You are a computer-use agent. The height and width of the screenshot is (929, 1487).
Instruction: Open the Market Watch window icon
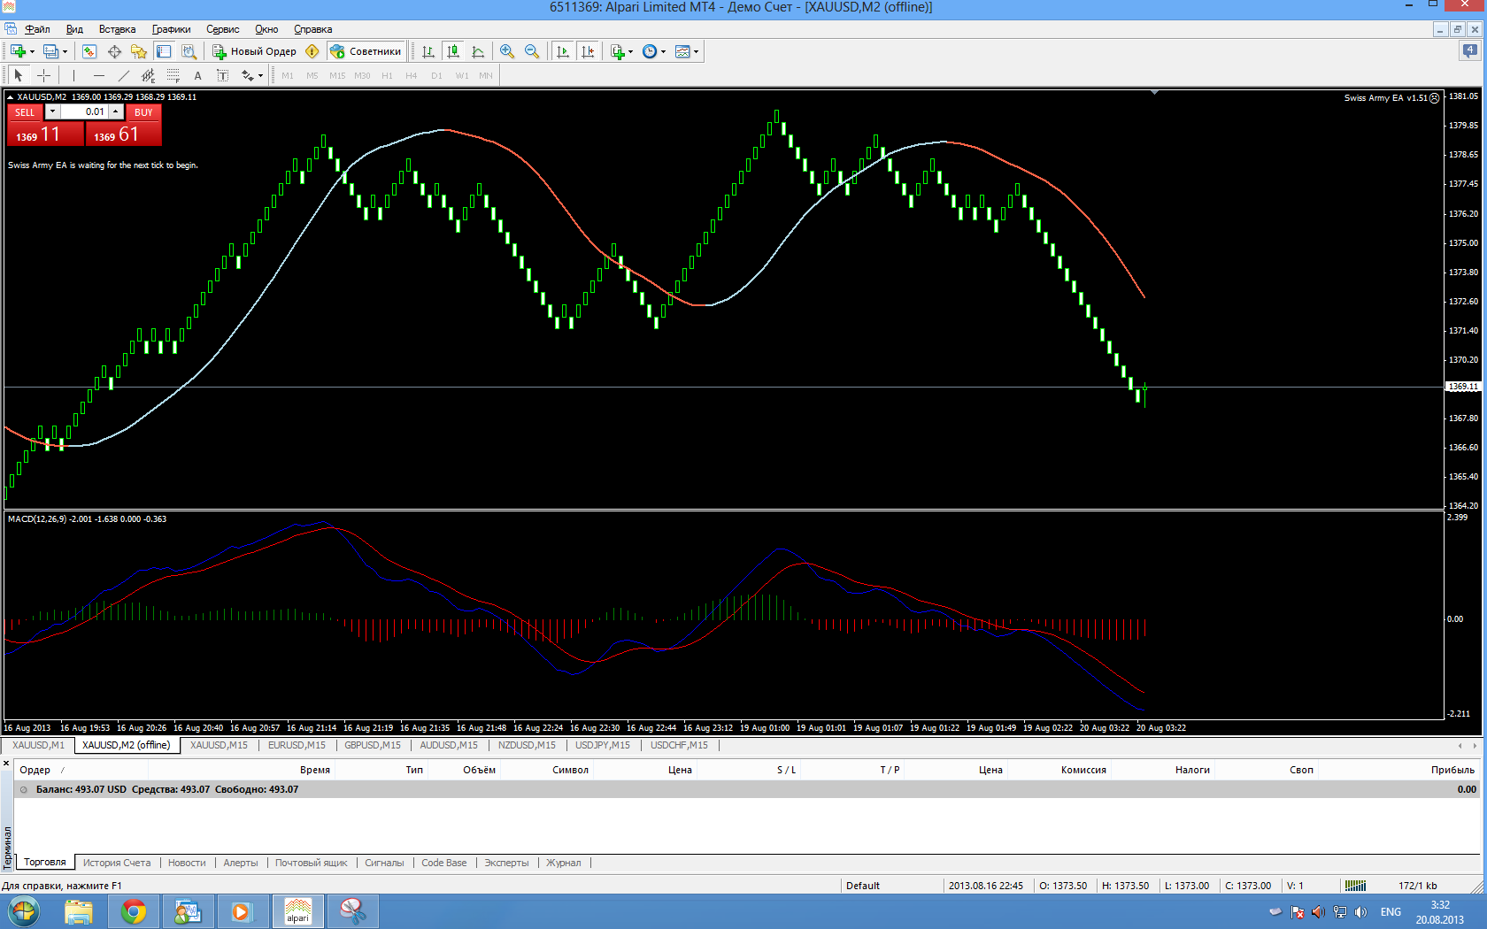[89, 51]
